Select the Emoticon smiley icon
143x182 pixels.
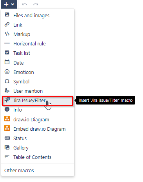[x=7, y=72]
